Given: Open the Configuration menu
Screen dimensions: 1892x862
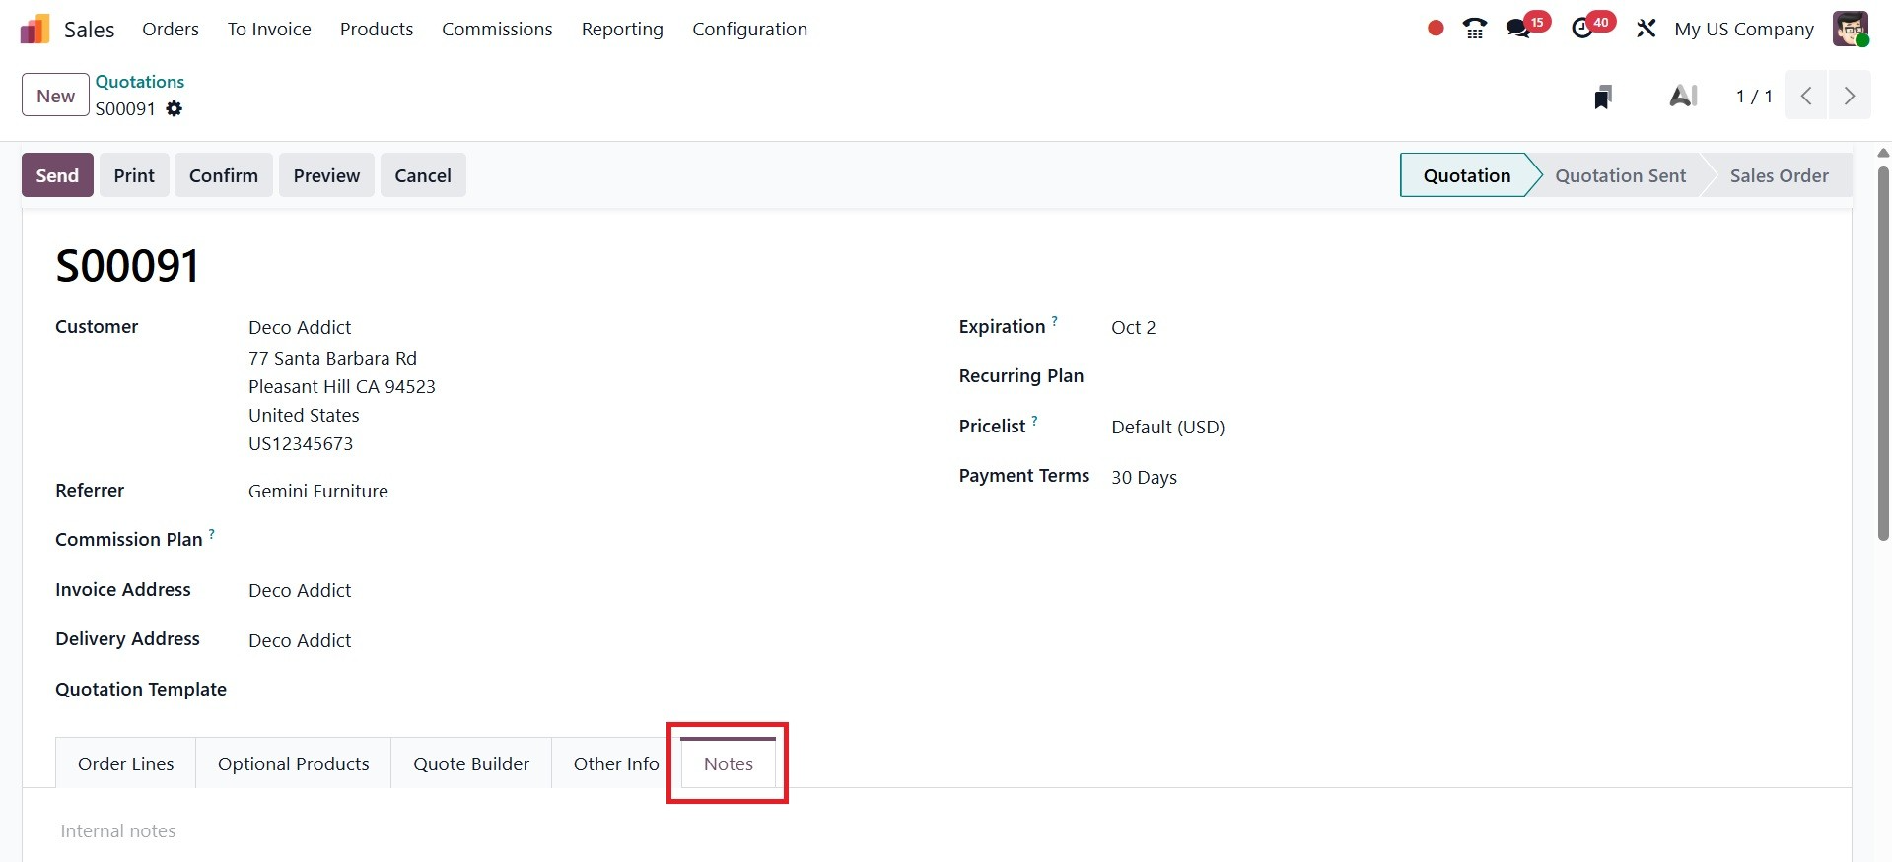Looking at the screenshot, I should point(749,30).
